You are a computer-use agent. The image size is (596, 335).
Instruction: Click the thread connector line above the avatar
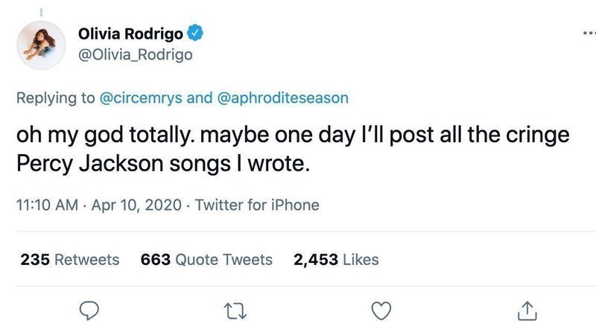pyautogui.click(x=42, y=10)
